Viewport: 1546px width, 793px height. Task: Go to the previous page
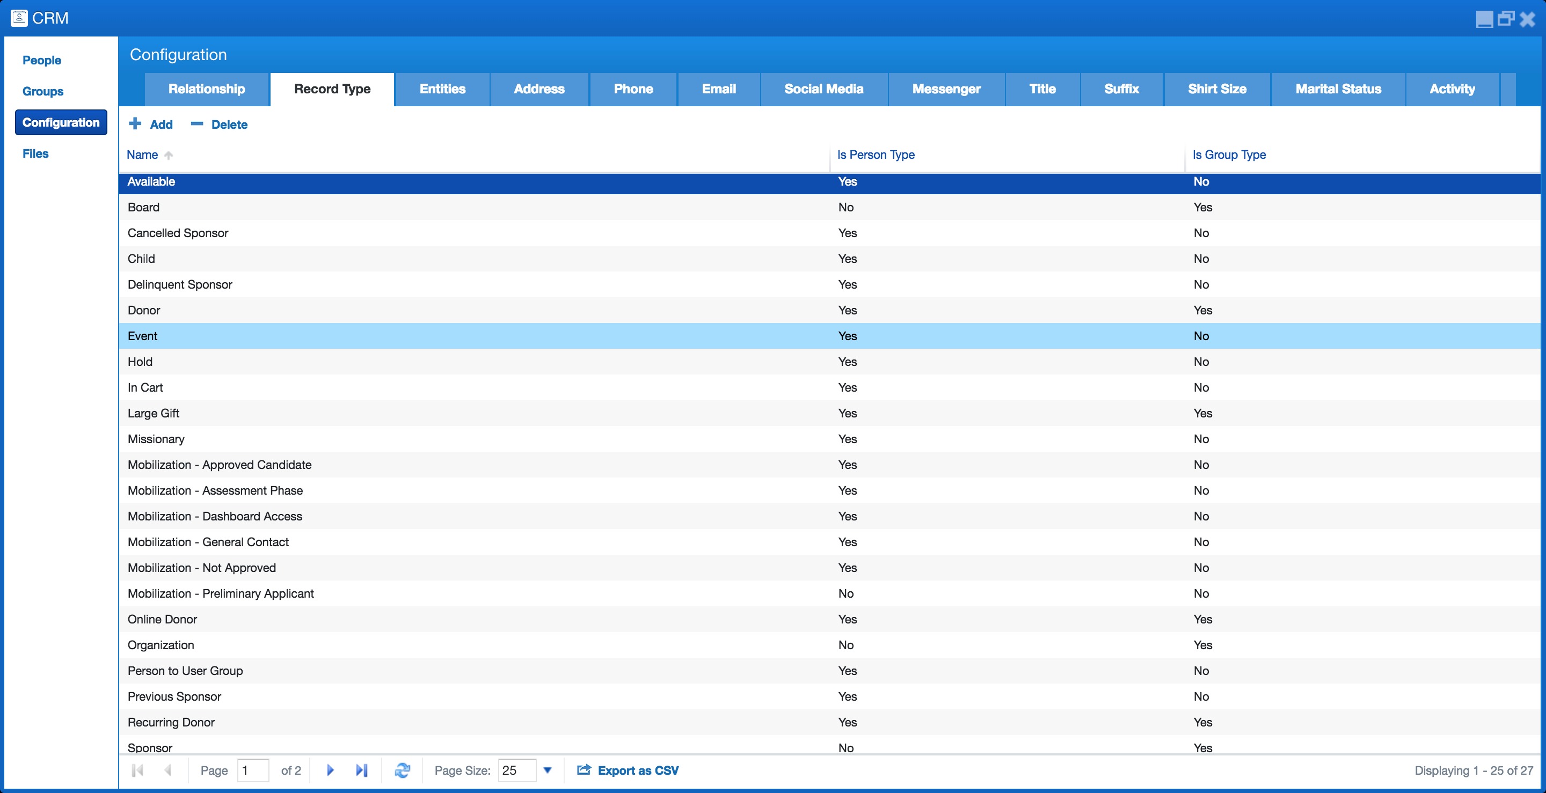click(168, 770)
